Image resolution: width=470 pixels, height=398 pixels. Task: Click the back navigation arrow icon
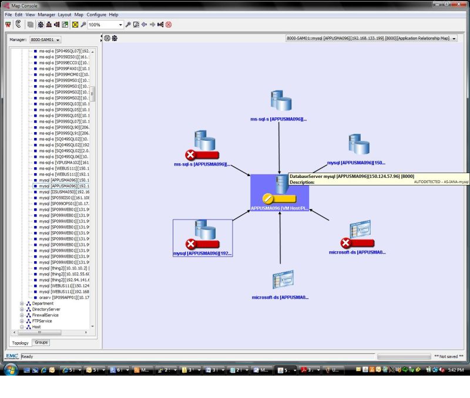pos(145,24)
